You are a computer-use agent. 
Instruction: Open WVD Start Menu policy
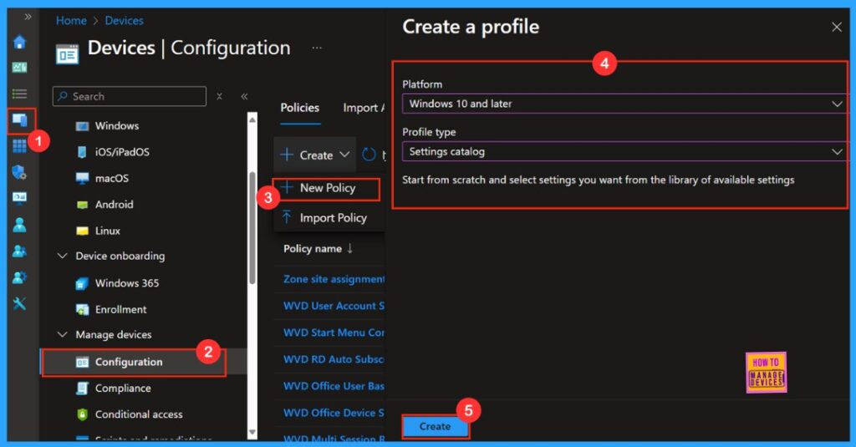(x=334, y=333)
